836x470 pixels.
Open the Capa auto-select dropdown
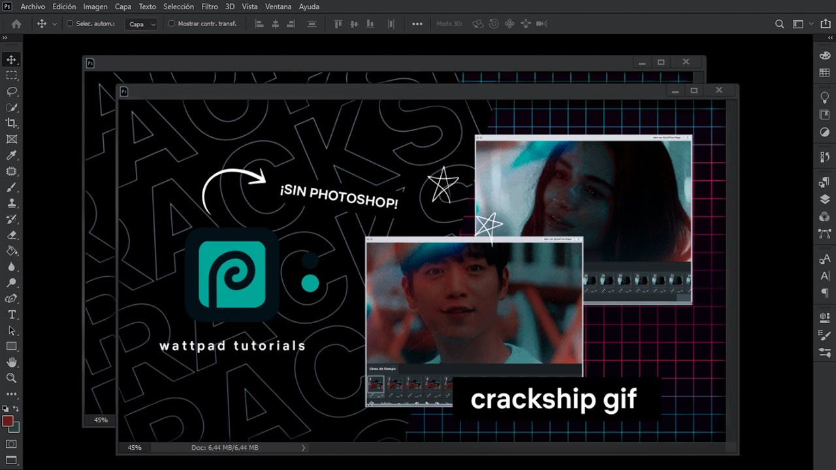pos(142,24)
